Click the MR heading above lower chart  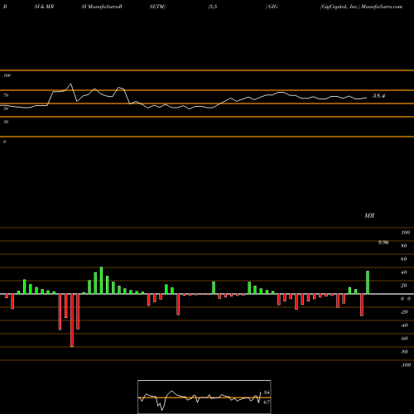pyautogui.click(x=369, y=215)
